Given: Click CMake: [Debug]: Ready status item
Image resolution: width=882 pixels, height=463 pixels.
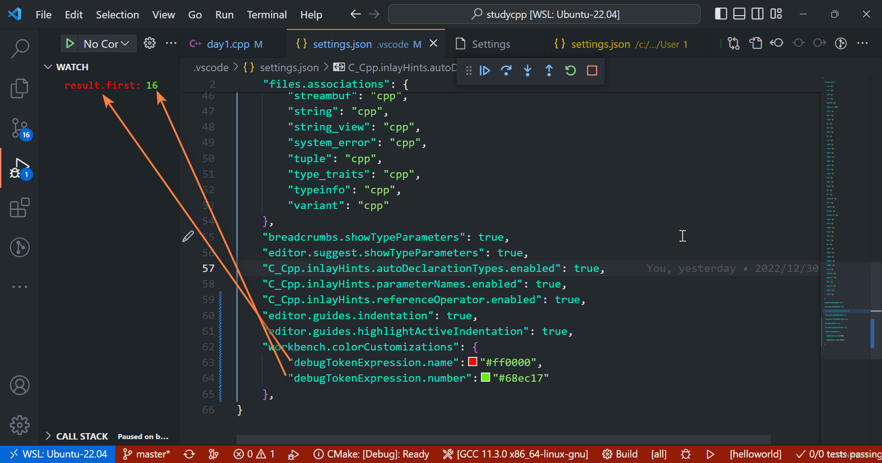Looking at the screenshot, I should tap(371, 454).
